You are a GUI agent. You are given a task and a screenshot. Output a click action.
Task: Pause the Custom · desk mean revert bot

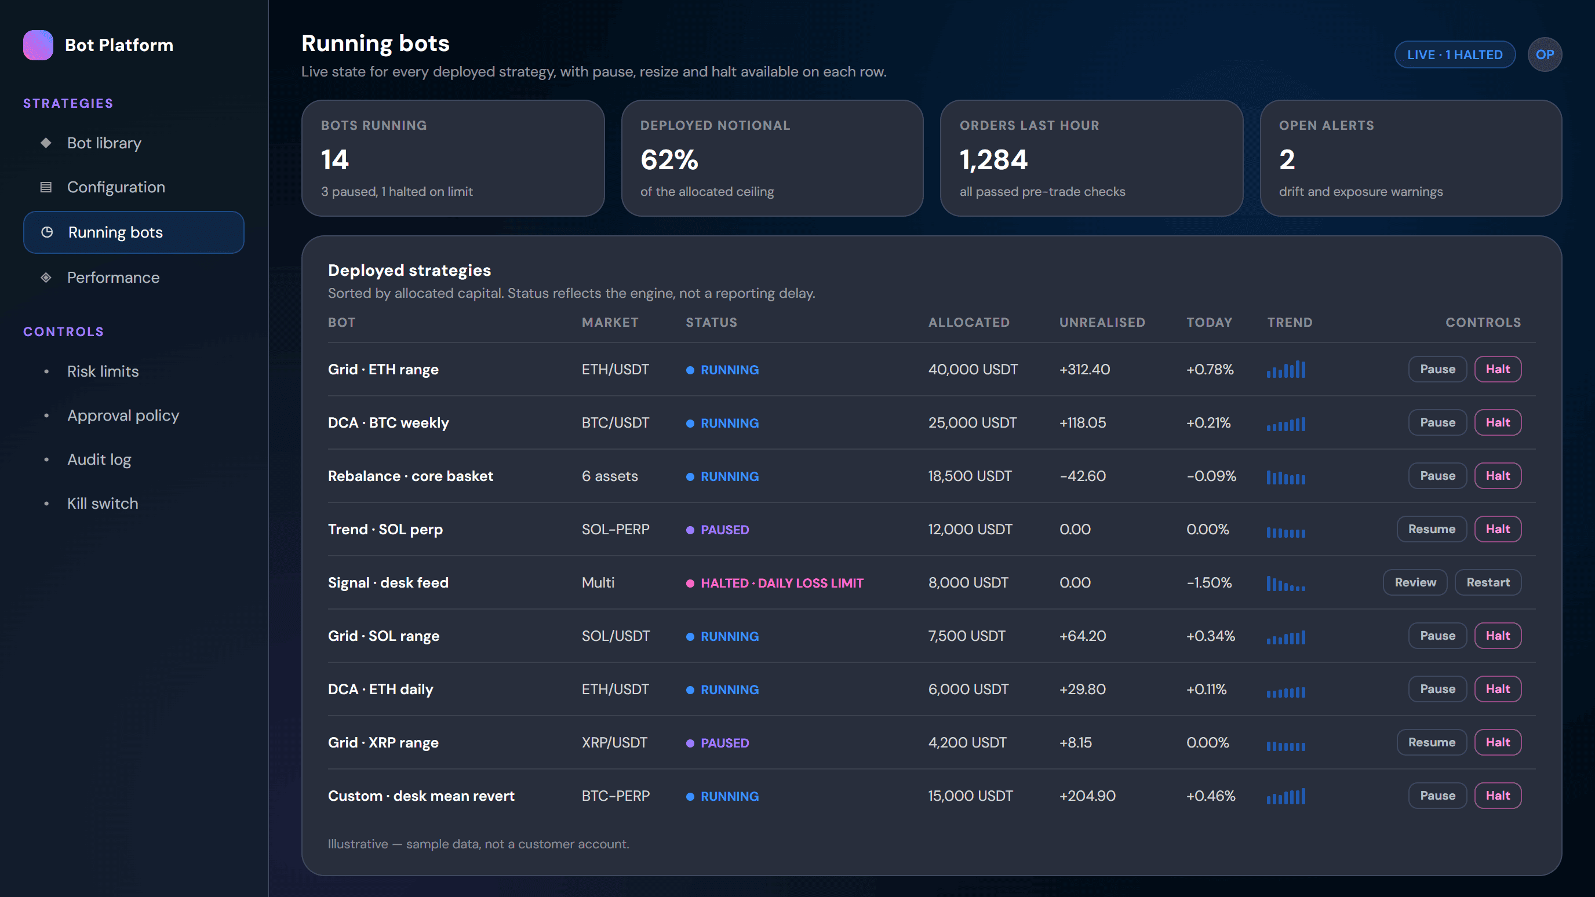(x=1437, y=795)
